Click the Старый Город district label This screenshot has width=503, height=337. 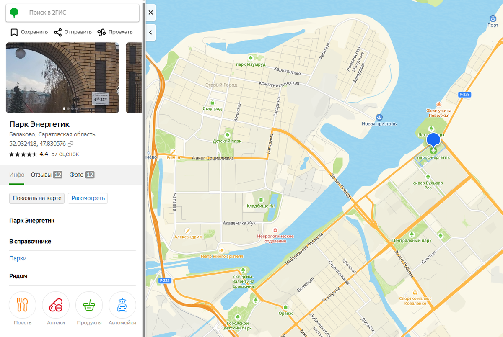pos(221,85)
